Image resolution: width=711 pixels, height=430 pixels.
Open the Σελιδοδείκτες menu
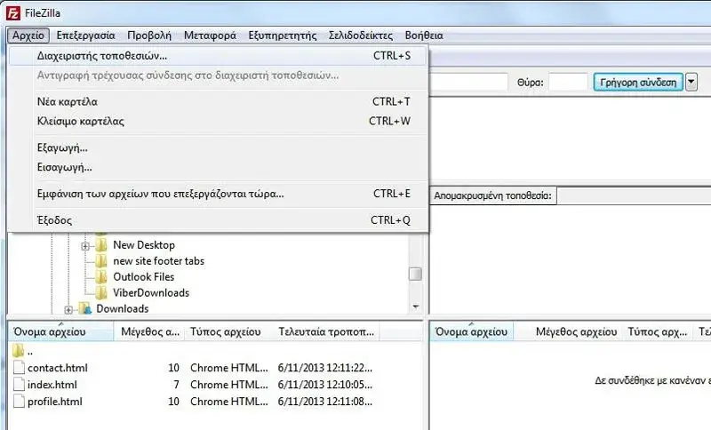point(361,36)
